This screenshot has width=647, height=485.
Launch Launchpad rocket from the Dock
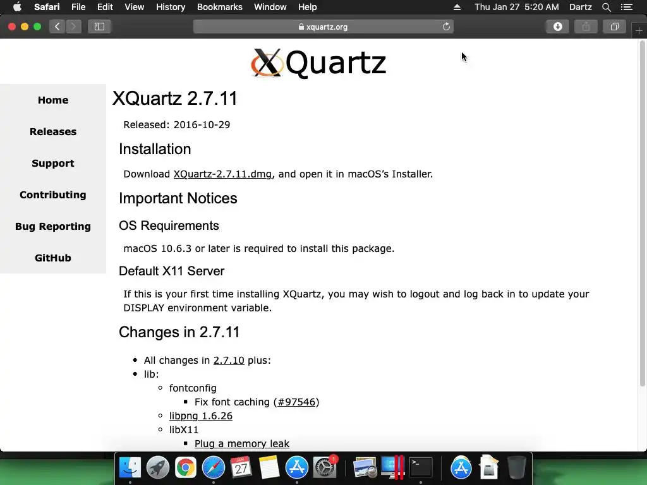click(157, 467)
